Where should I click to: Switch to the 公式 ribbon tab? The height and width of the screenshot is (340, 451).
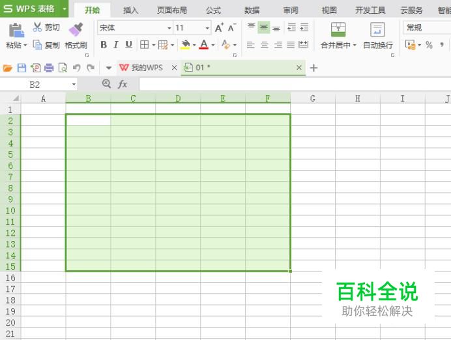pyautogui.click(x=213, y=10)
